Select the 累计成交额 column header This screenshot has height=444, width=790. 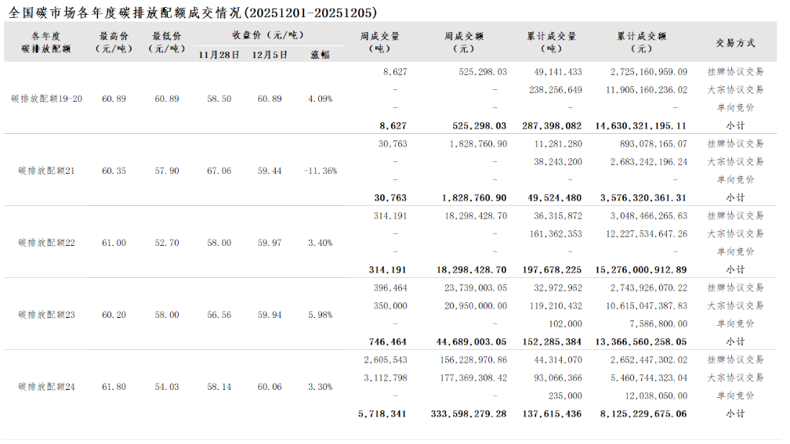641,42
